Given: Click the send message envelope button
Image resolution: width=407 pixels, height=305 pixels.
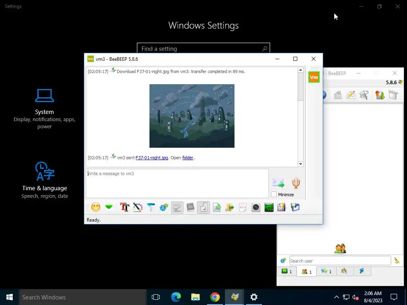Looking at the screenshot, I should [x=278, y=183].
